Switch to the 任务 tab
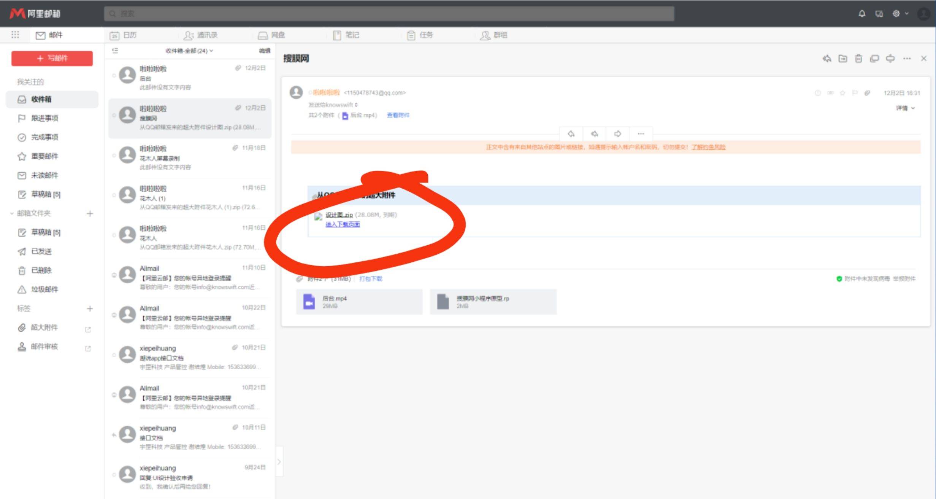 pos(420,35)
